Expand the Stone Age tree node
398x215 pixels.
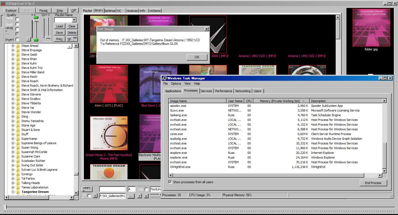click(13, 125)
